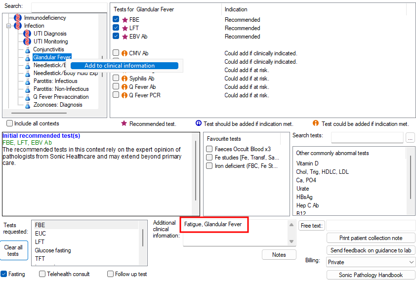Click the blue legend icon for should be added

199,123
